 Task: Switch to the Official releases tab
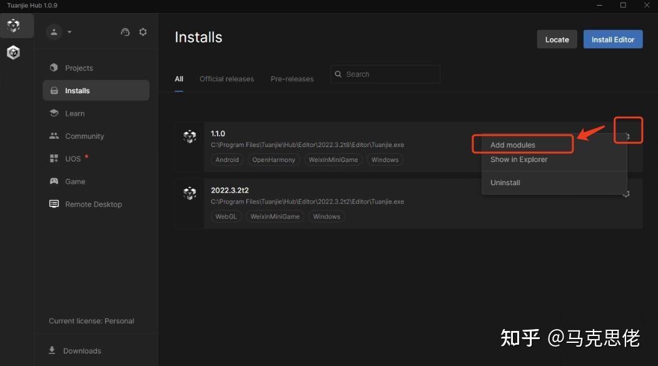click(226, 79)
